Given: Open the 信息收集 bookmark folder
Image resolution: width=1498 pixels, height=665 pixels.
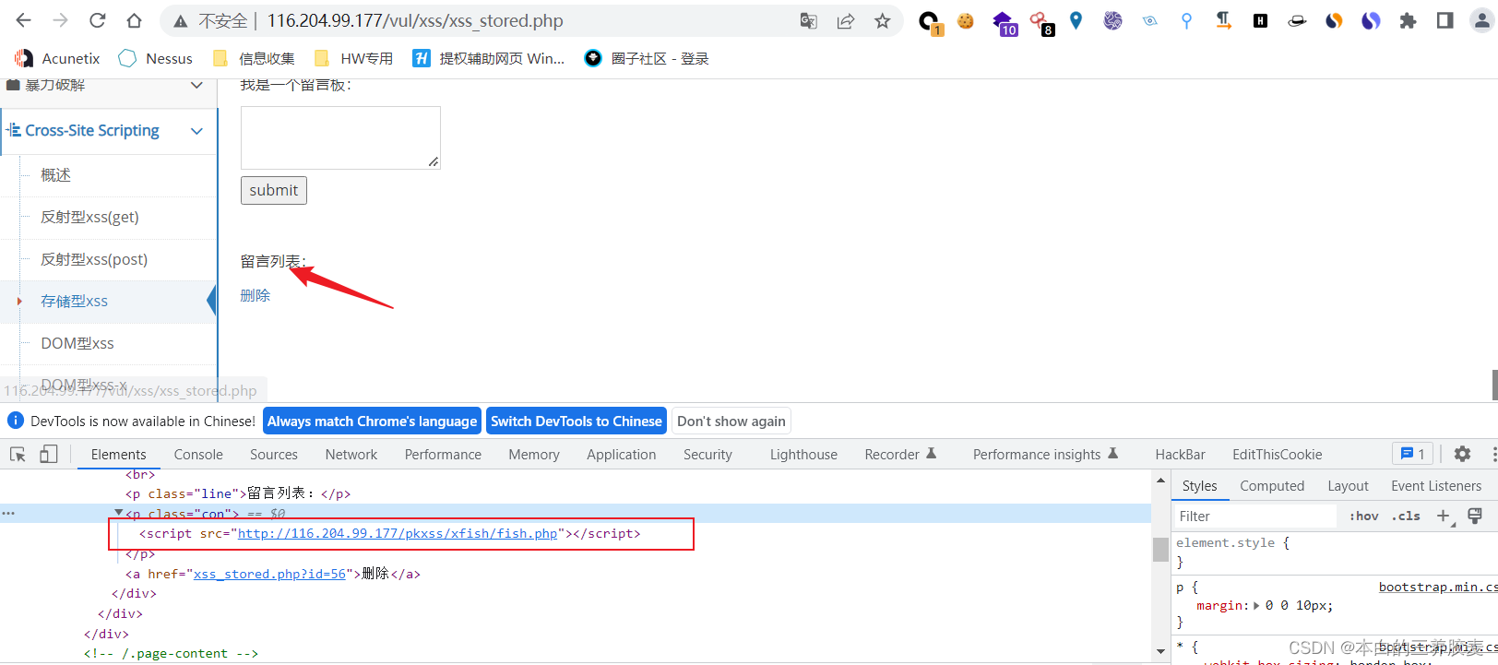Looking at the screenshot, I should (254, 58).
